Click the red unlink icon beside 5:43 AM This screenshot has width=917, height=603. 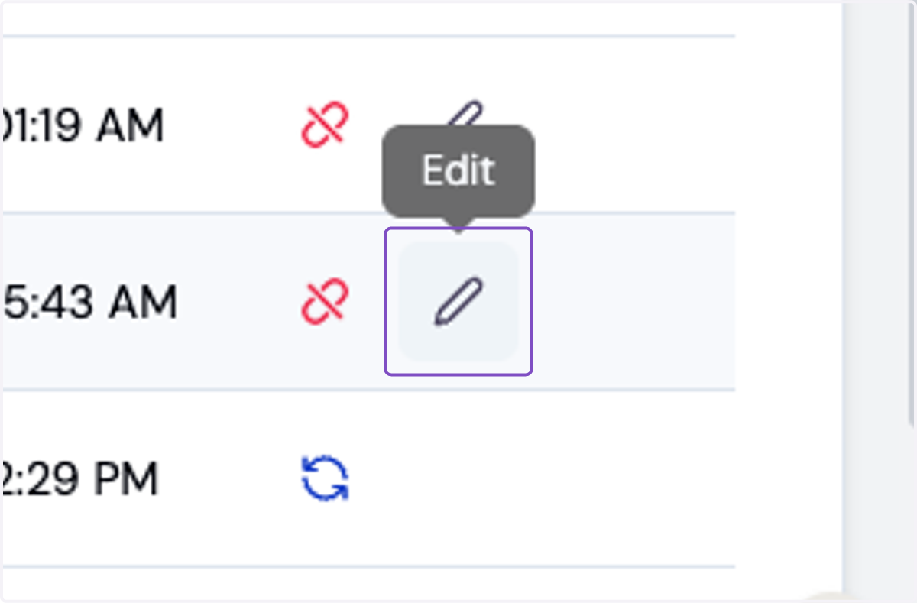pos(325,301)
